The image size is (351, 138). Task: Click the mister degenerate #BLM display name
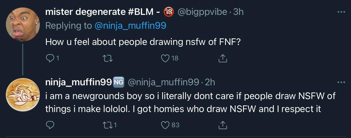click(x=100, y=12)
